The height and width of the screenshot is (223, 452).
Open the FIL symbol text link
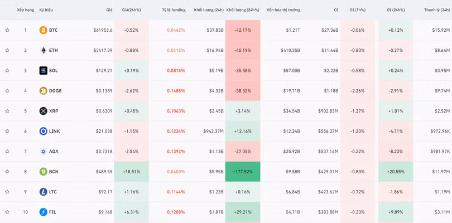[52, 212]
